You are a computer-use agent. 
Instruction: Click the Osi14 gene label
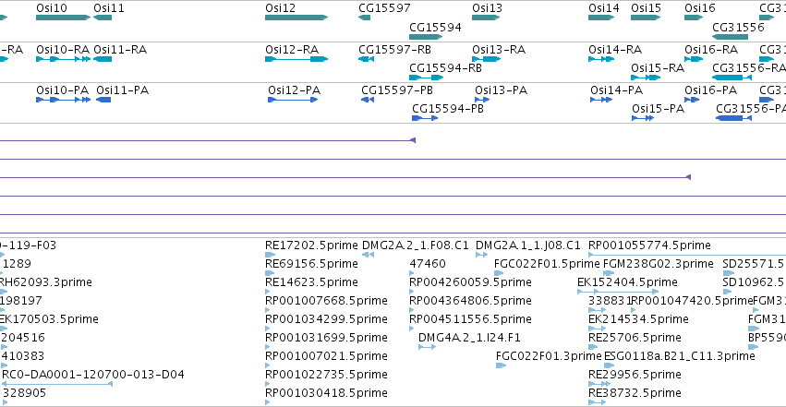(604, 8)
